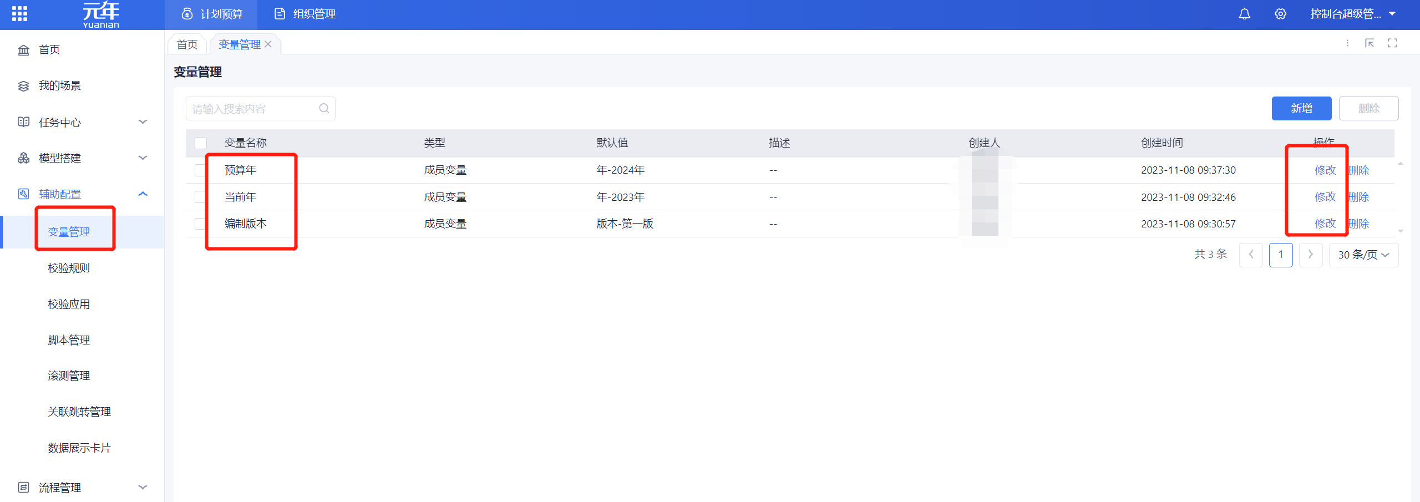Open the 30 条/页 page size dropdown
The image size is (1420, 502).
[x=1363, y=255]
